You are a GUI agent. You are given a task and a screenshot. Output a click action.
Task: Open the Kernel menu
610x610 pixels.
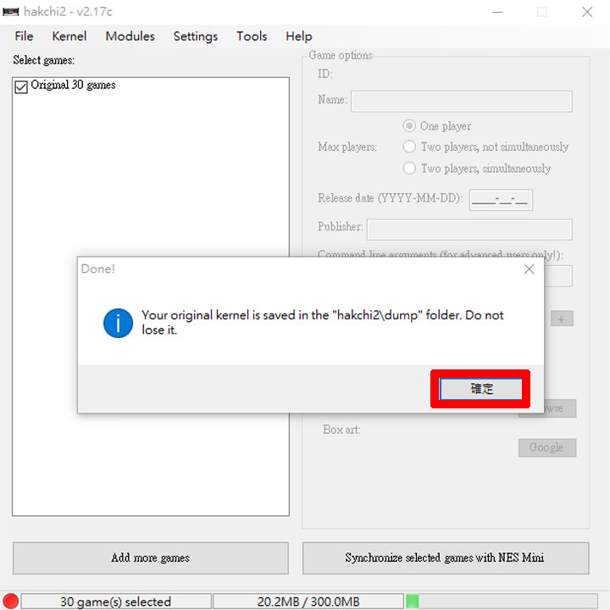69,36
